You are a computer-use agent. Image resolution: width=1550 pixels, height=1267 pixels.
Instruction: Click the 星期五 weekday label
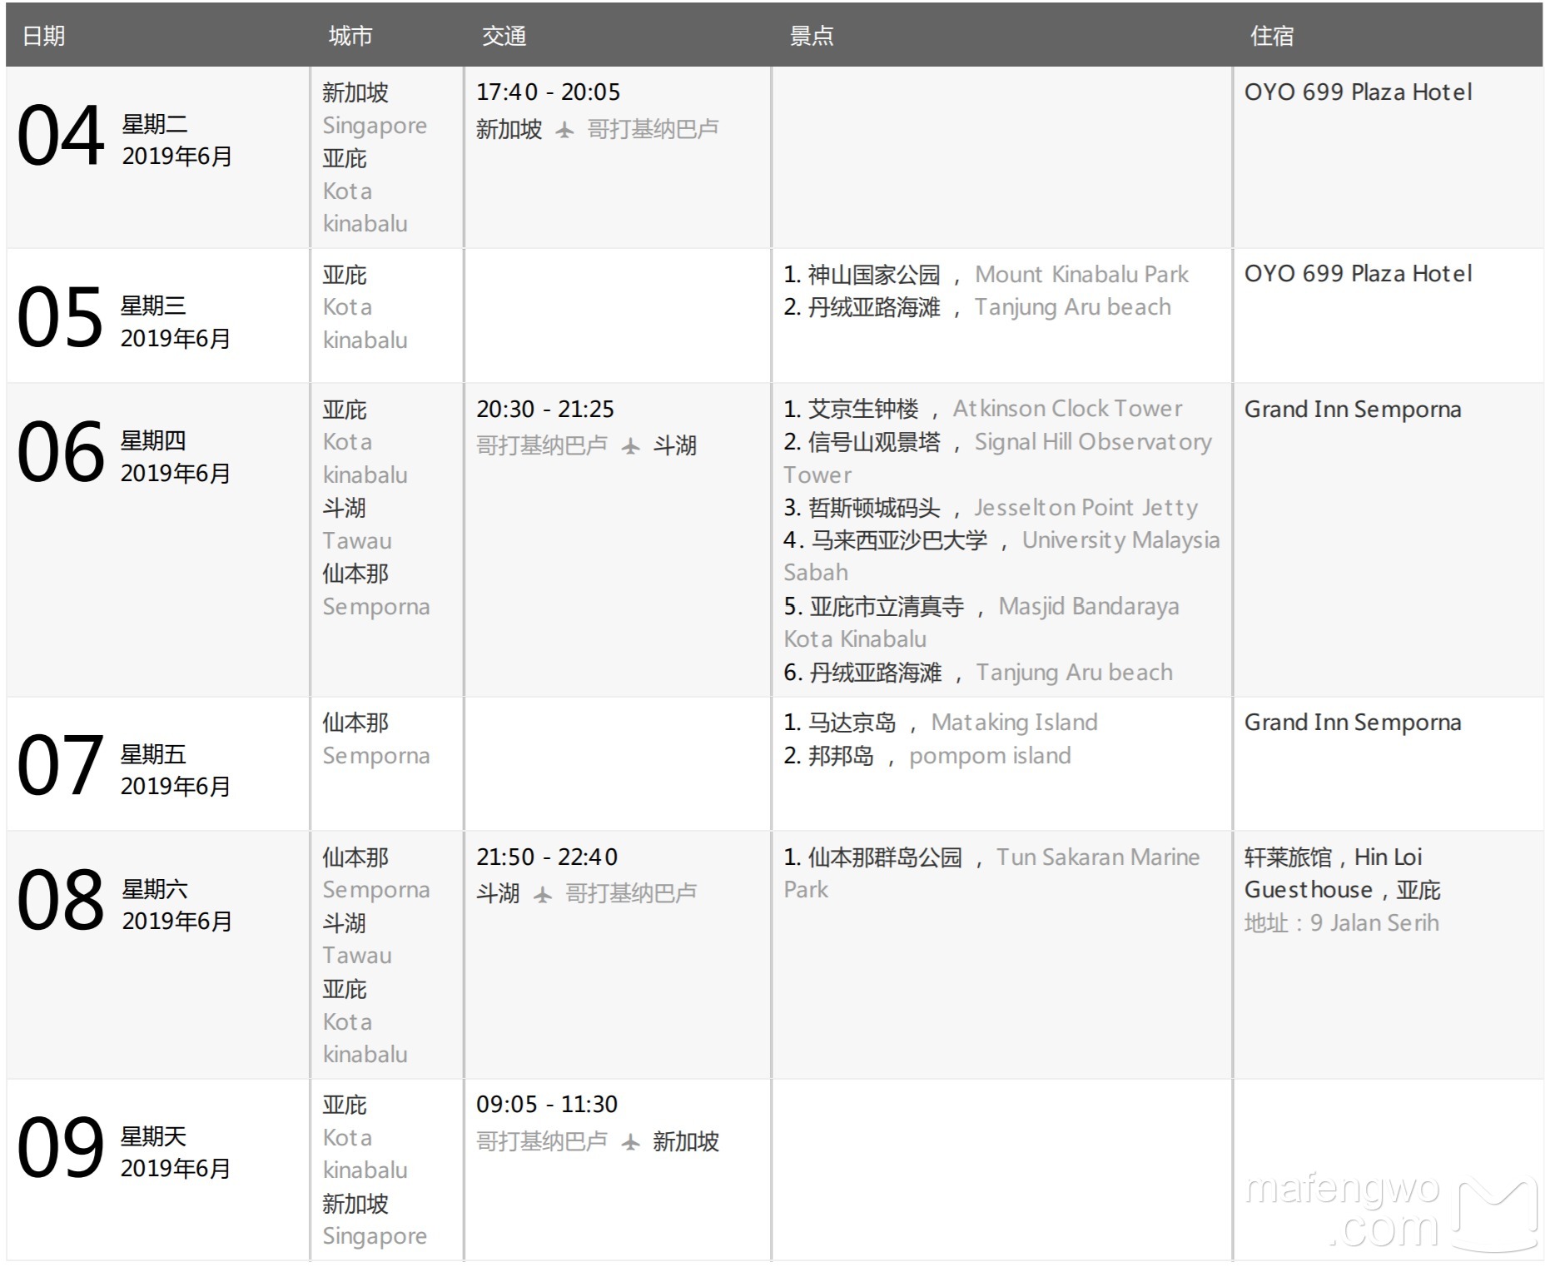pos(154,754)
